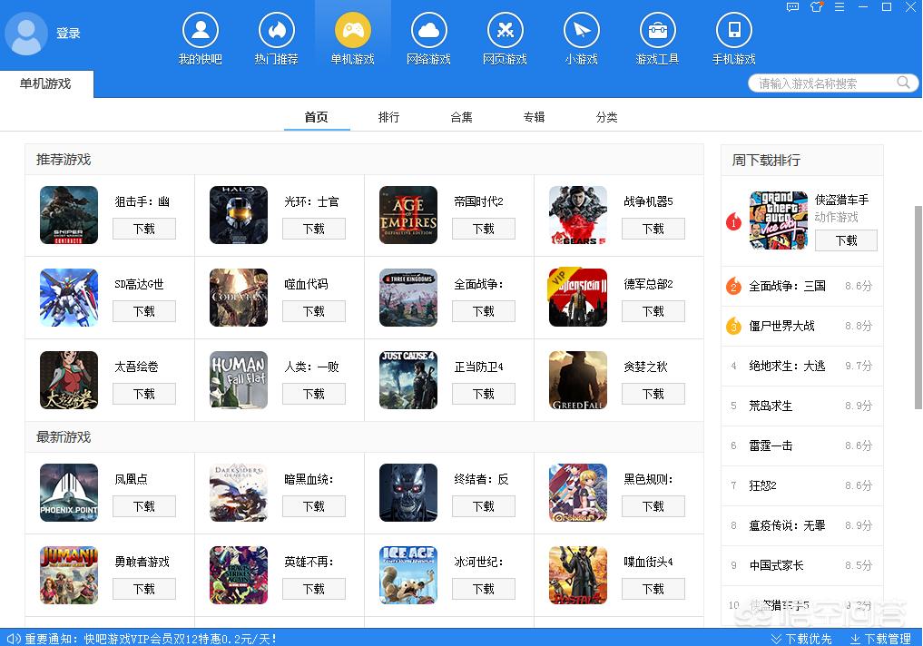Click the 登录 login link

[68, 34]
